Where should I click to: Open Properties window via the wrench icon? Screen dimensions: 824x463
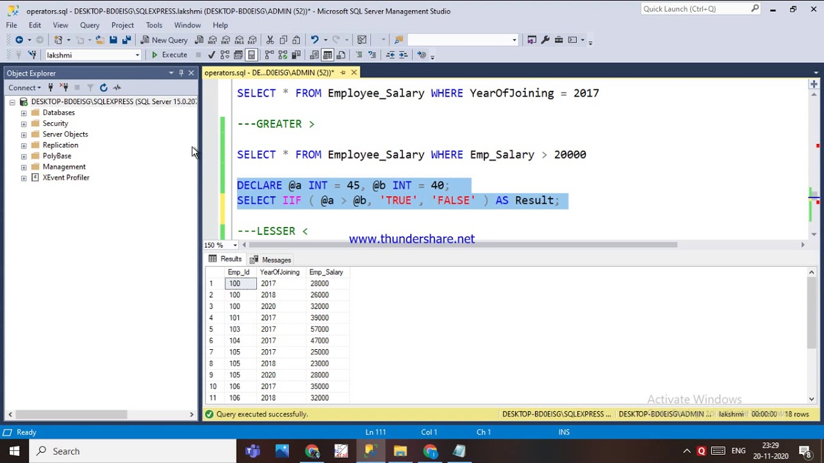click(x=545, y=40)
